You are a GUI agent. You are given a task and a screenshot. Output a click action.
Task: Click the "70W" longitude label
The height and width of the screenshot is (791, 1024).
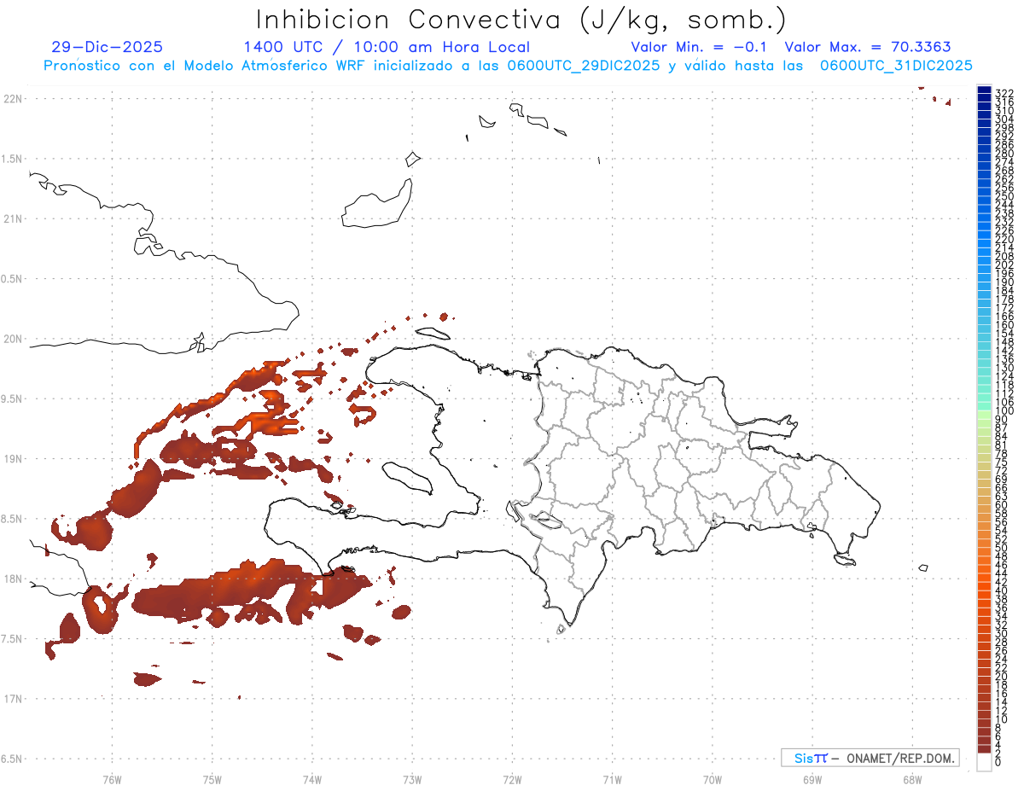click(x=712, y=779)
